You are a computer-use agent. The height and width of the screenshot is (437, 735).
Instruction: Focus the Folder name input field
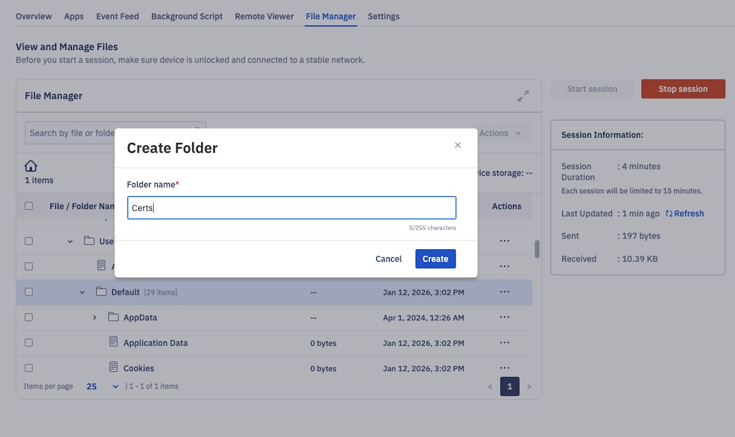pyautogui.click(x=292, y=208)
